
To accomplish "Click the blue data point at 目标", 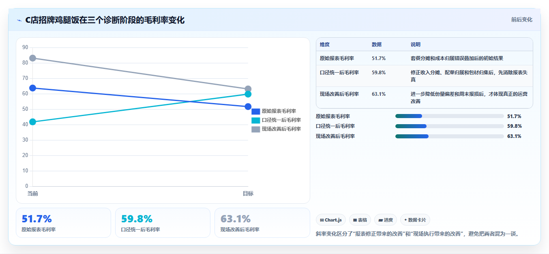I will click(x=248, y=107).
